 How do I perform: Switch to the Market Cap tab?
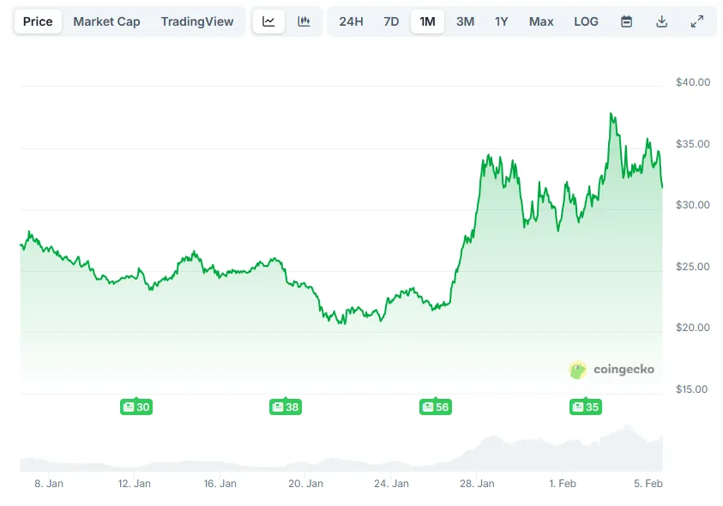106,21
